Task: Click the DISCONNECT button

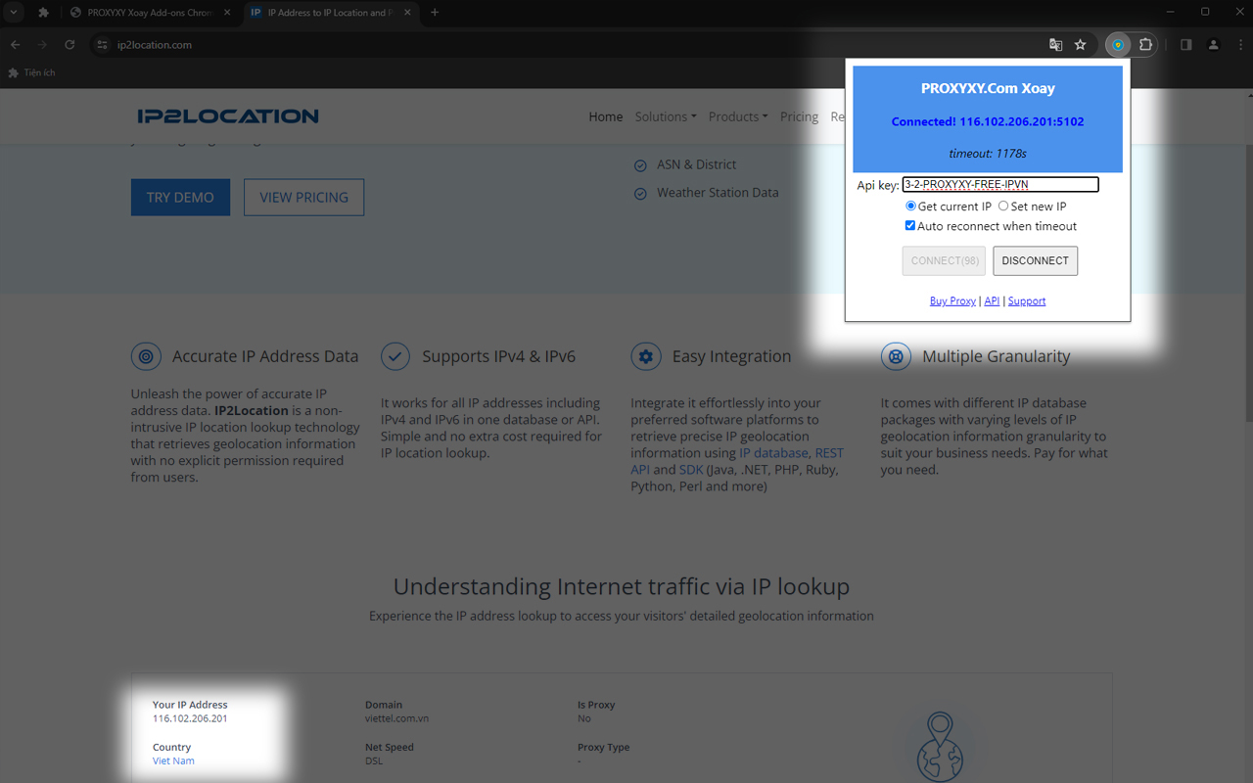Action: pos(1035,260)
